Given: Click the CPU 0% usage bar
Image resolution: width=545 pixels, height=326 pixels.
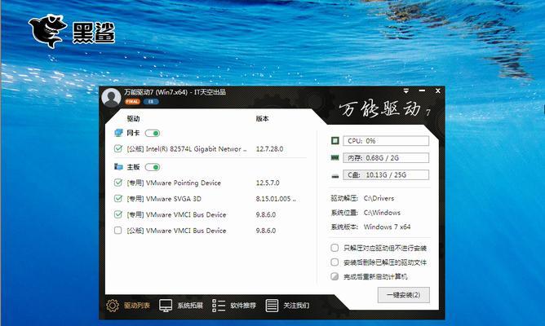Looking at the screenshot, I should [x=386, y=141].
